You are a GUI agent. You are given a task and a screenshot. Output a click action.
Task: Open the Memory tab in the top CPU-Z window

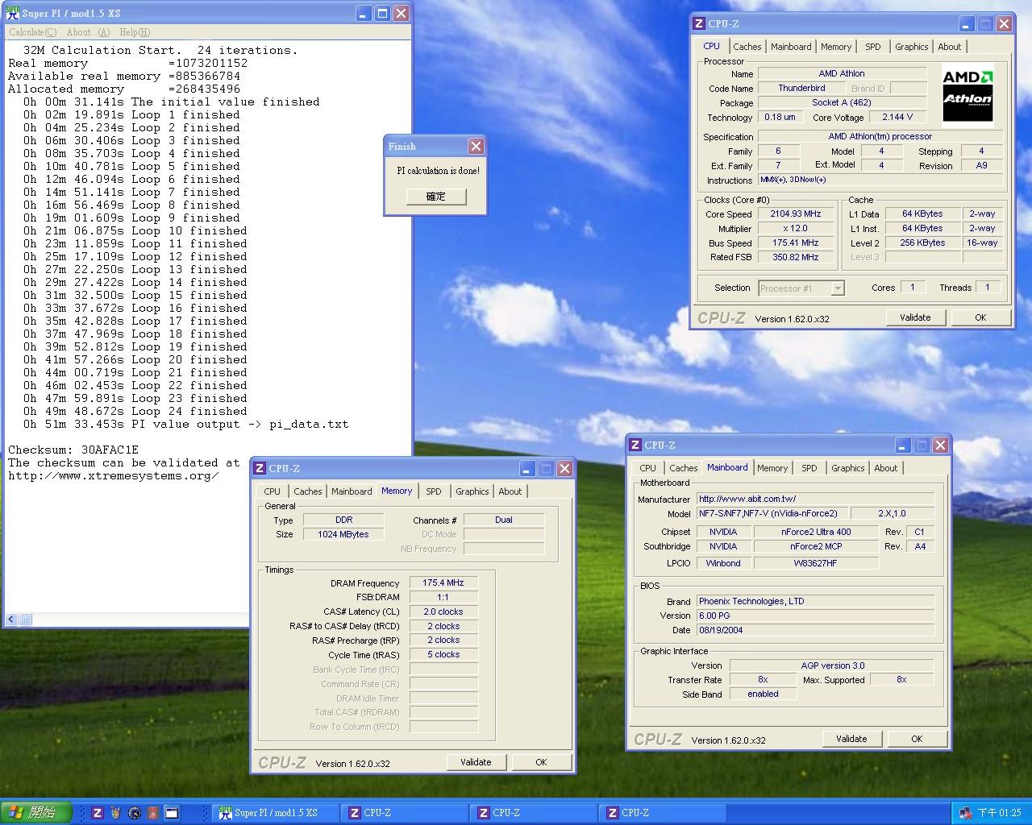pyautogui.click(x=836, y=47)
